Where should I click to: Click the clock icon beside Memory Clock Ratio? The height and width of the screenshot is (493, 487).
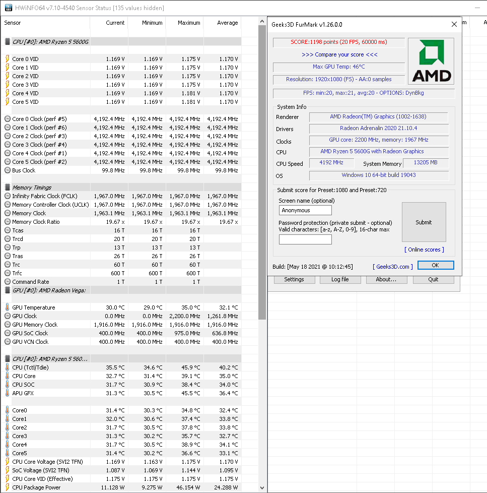[8, 222]
